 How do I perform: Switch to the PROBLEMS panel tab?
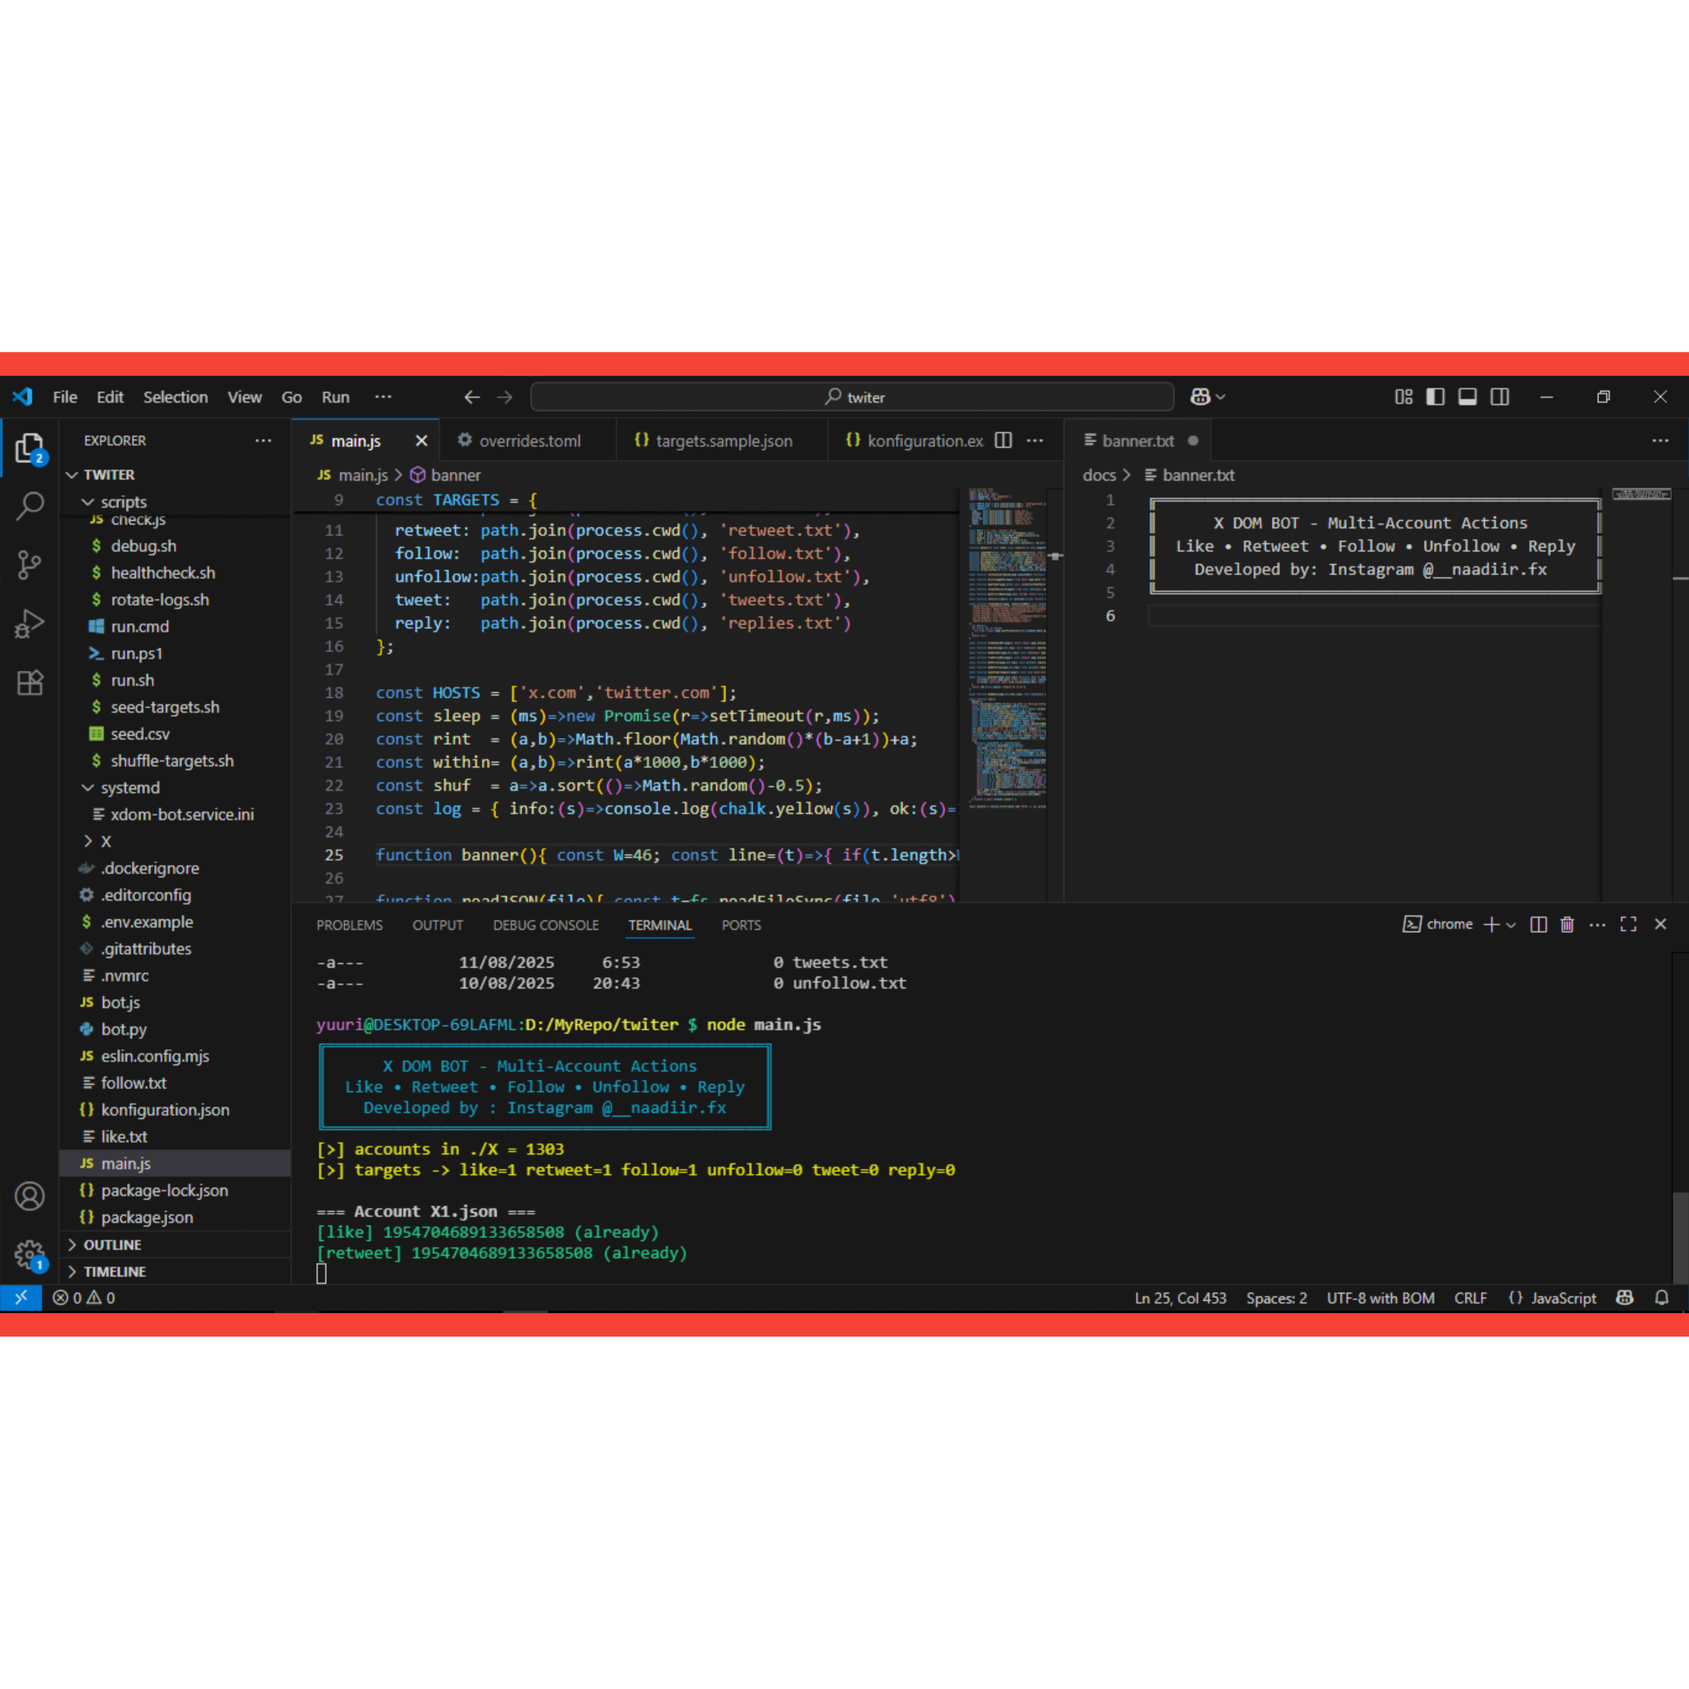coord(350,925)
